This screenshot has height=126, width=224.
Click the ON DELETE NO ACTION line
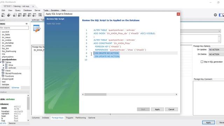(x=107, y=53)
